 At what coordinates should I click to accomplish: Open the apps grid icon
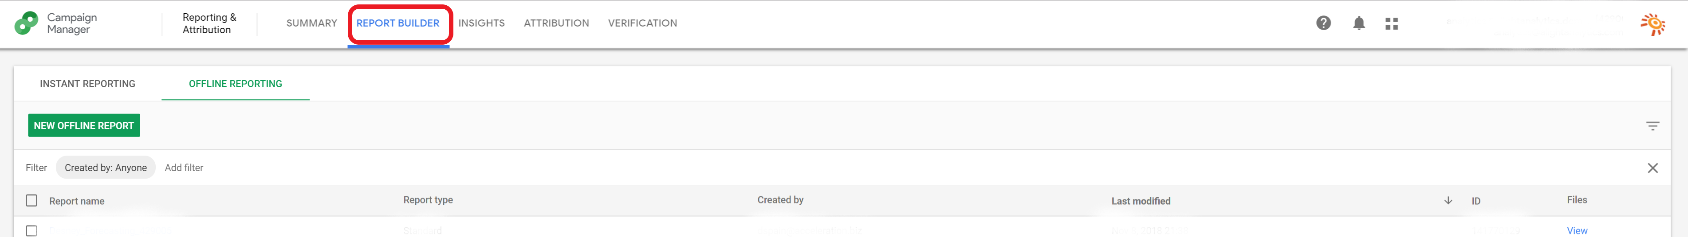click(x=1392, y=24)
